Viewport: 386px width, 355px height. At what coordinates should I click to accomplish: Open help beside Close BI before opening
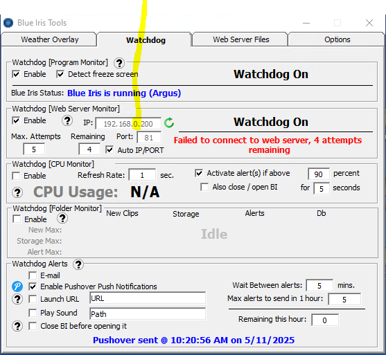click(x=17, y=326)
